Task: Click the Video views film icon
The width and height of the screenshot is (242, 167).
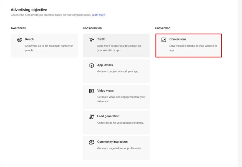Action: [x=92, y=91]
